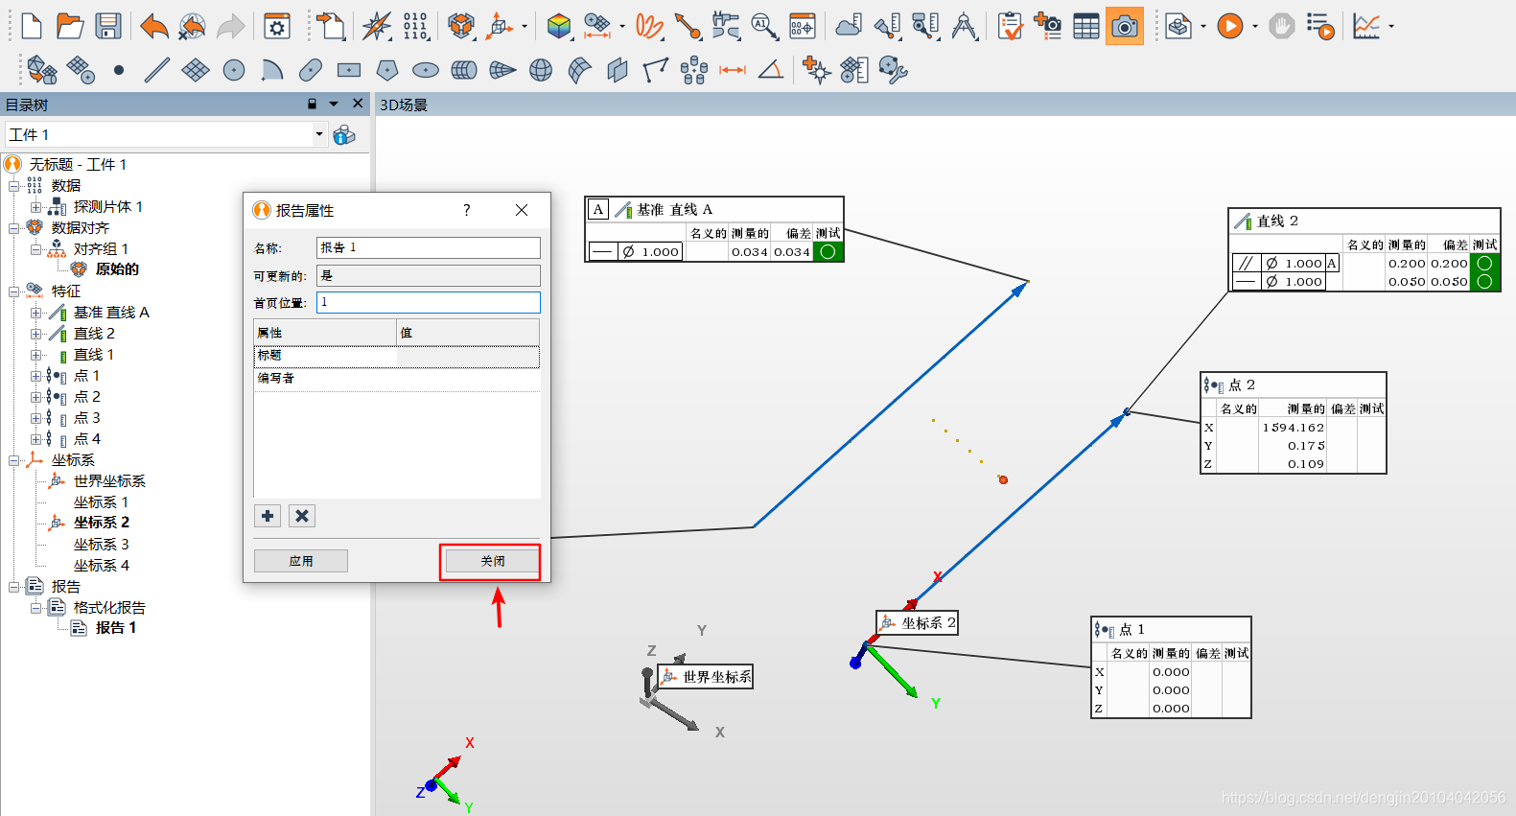This screenshot has width=1516, height=816.
Task: Save the project with the floppy icon
Action: (108, 26)
